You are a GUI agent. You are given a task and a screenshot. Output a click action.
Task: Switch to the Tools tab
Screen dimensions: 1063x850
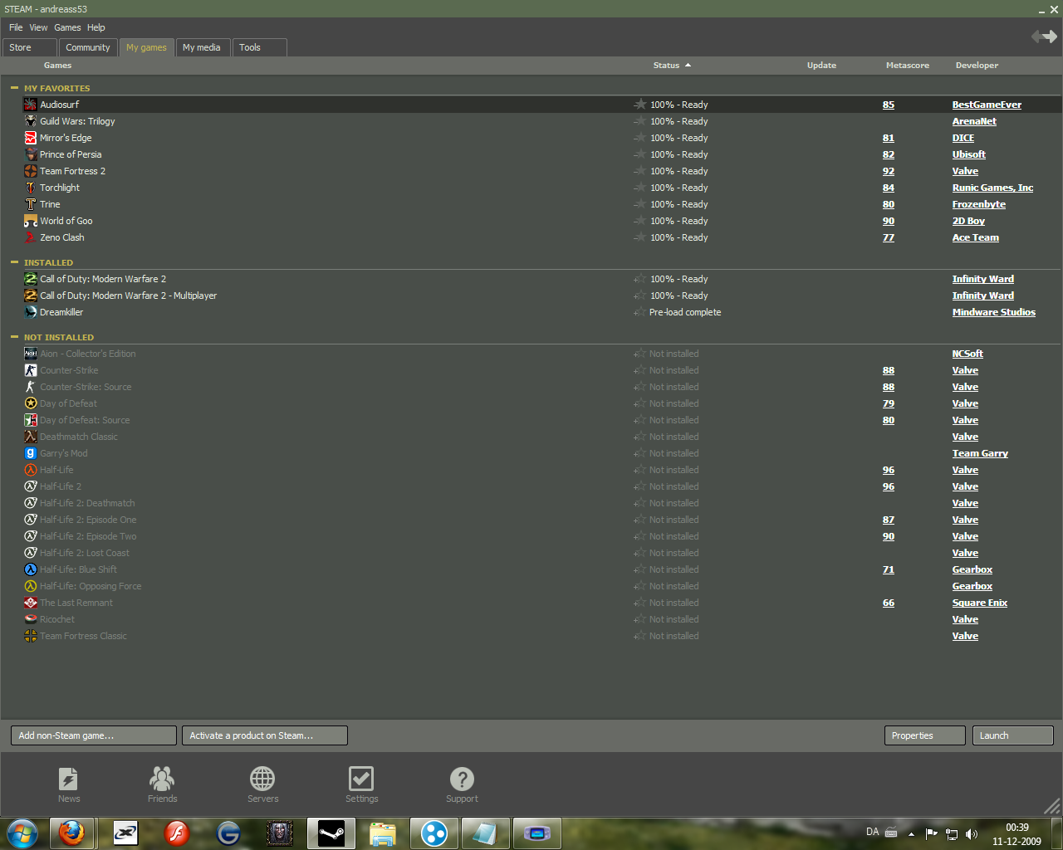(260, 47)
